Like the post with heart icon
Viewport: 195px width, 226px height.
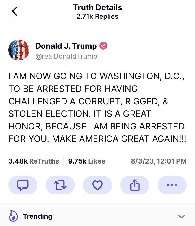pos(97,185)
